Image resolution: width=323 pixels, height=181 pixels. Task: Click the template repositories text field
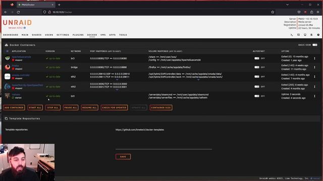click(164, 139)
